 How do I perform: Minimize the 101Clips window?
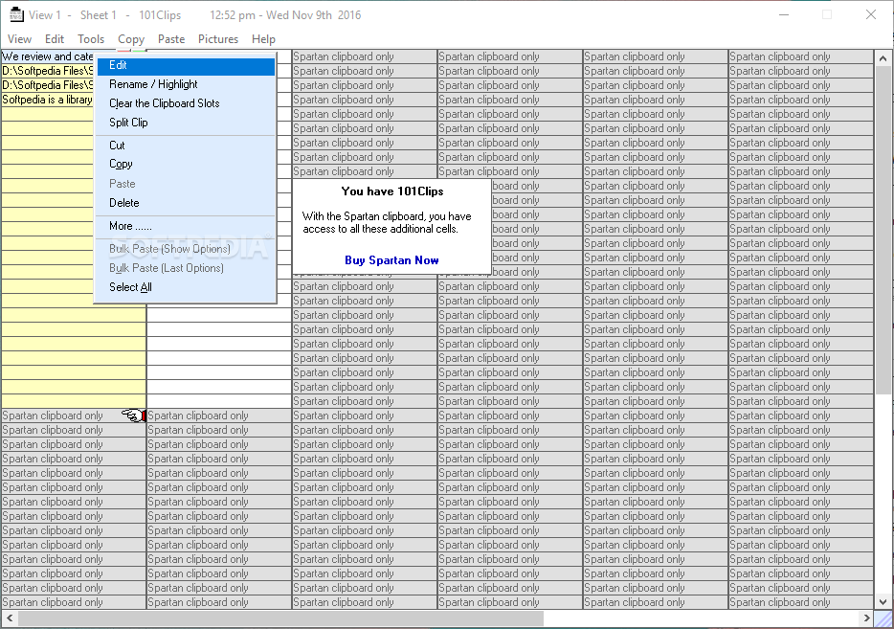pos(784,14)
